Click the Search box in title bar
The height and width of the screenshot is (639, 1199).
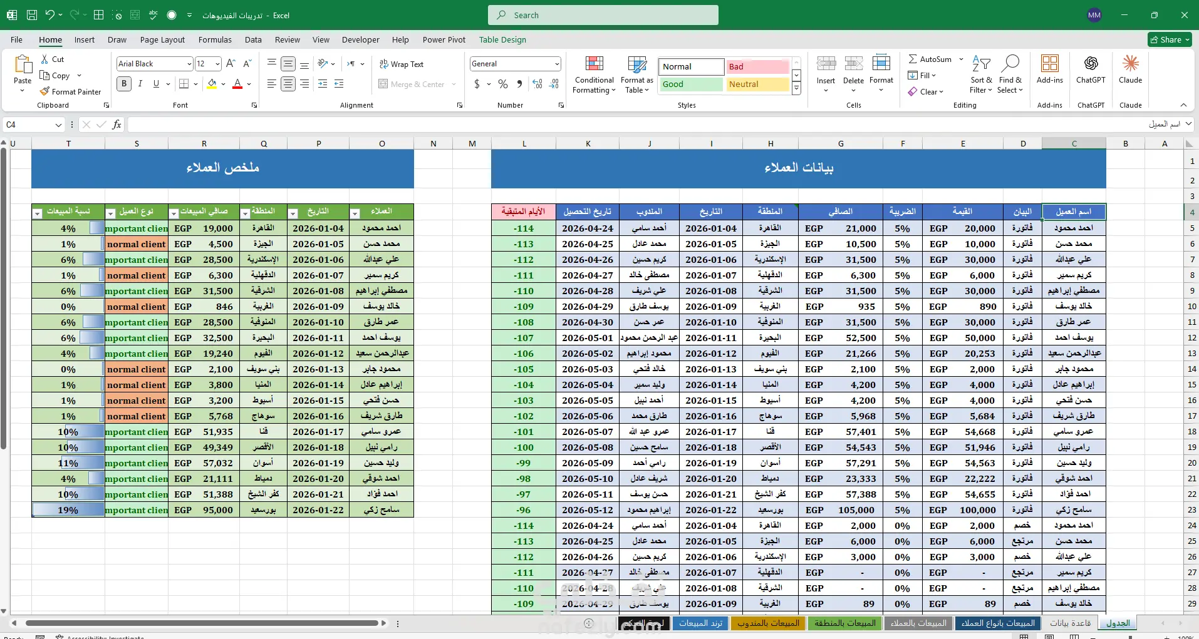click(603, 15)
